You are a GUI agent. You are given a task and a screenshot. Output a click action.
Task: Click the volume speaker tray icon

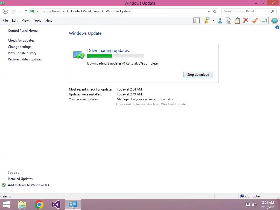pos(254,205)
